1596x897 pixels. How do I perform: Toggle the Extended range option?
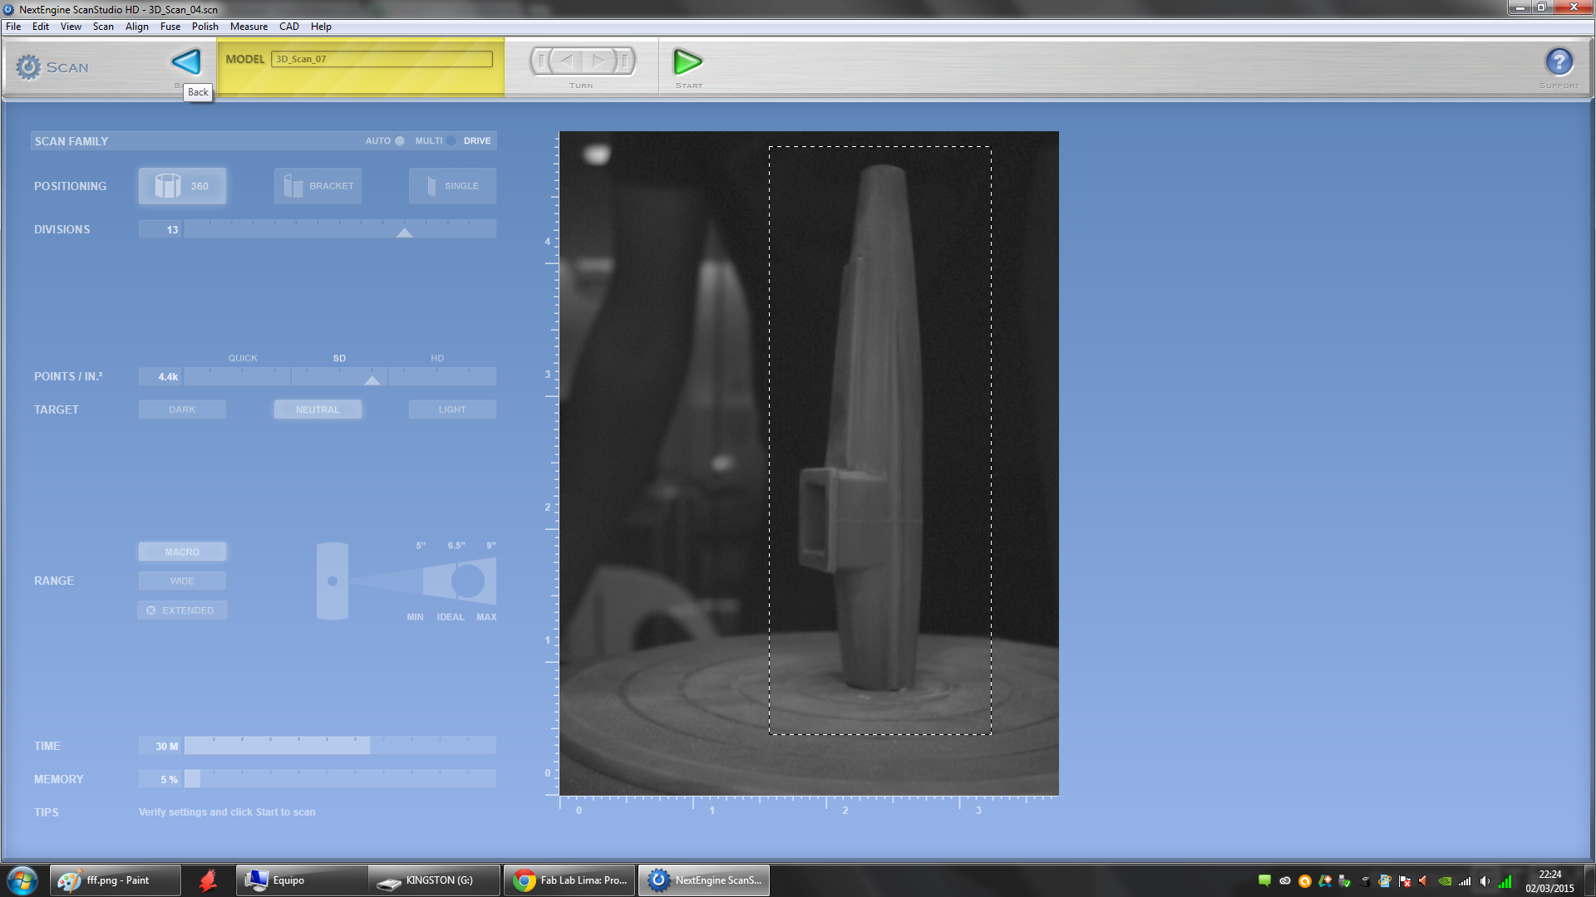pos(182,610)
